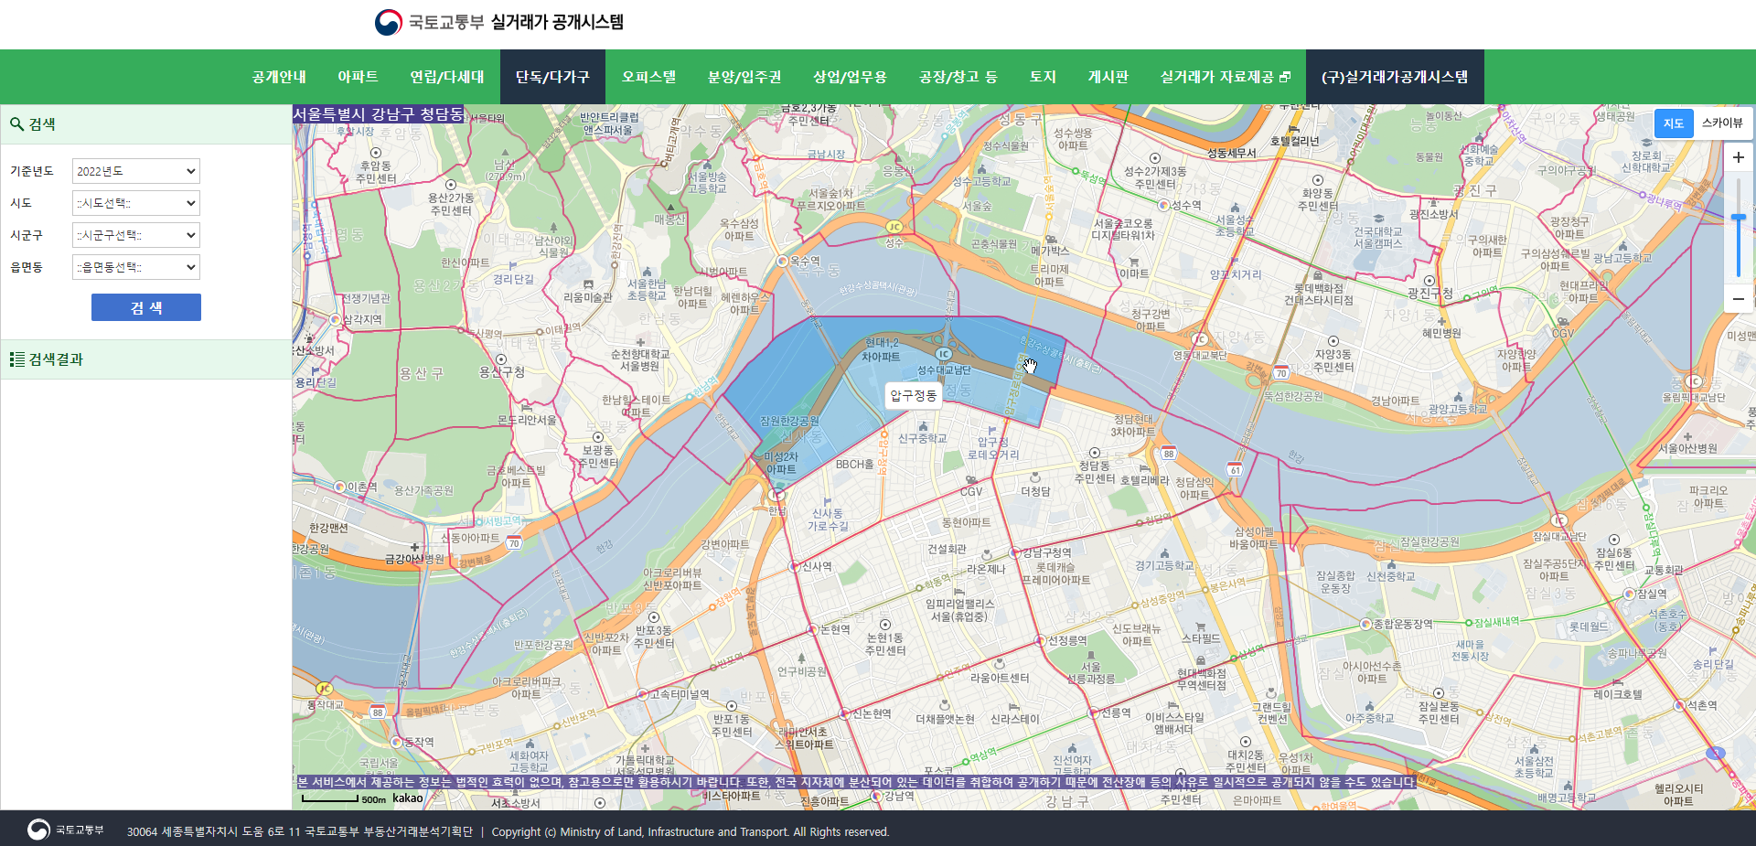Click the 청담동 주민센터 marker
The width and height of the screenshot is (1756, 846).
click(1095, 453)
